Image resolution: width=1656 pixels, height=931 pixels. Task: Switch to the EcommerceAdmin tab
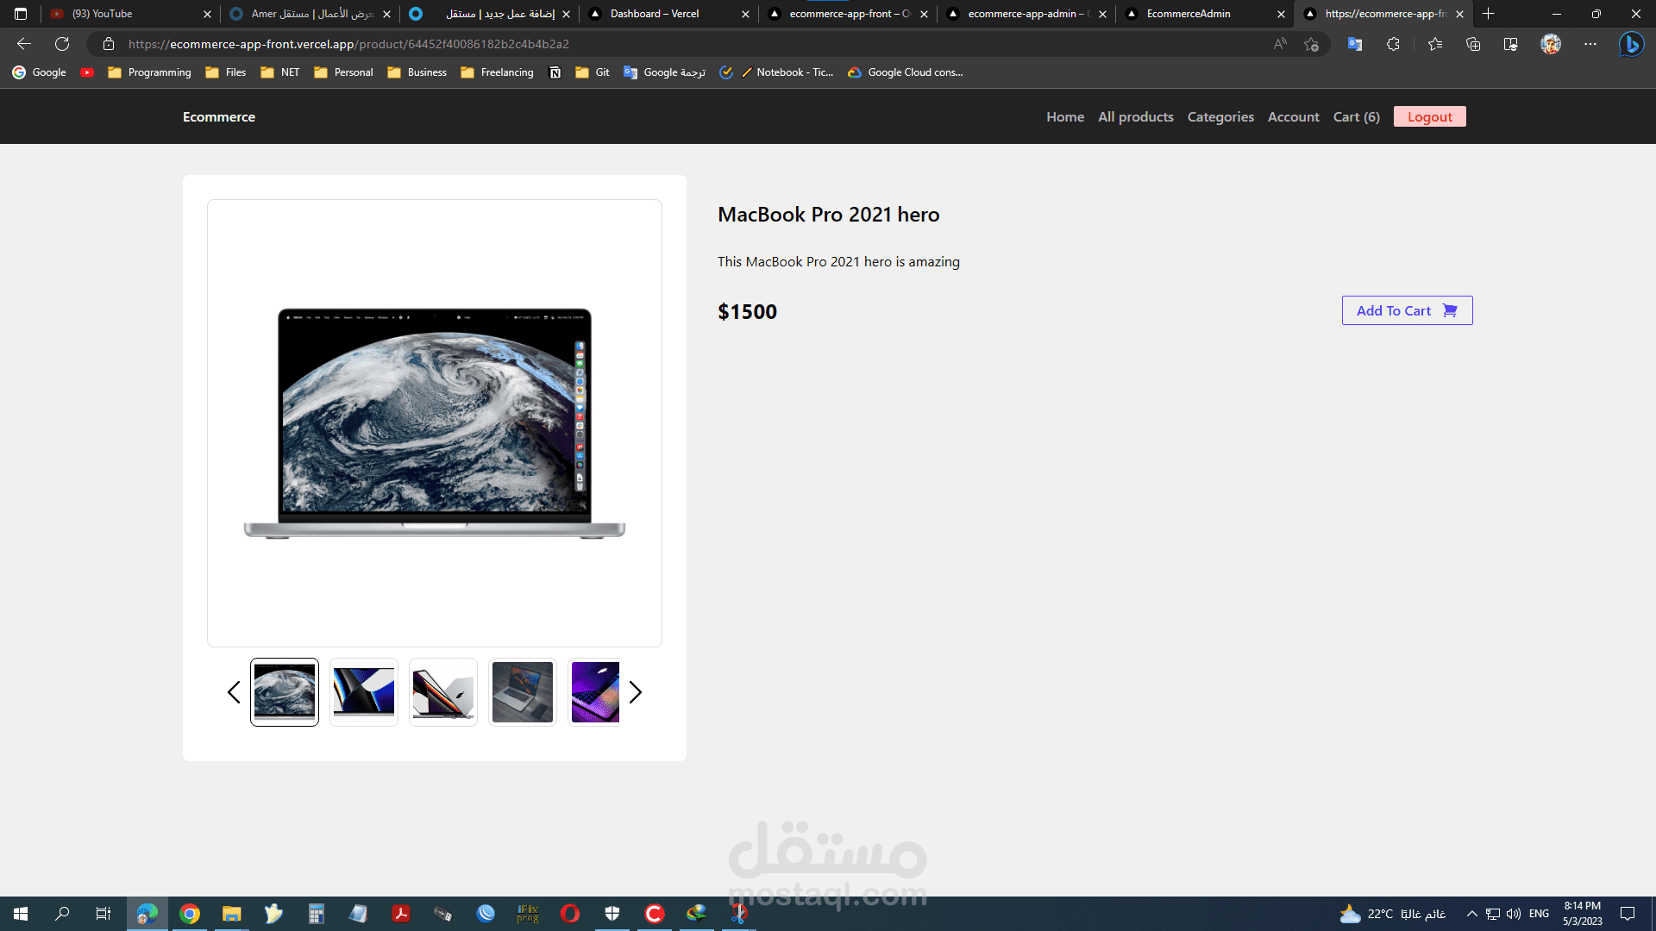pyautogui.click(x=1188, y=14)
